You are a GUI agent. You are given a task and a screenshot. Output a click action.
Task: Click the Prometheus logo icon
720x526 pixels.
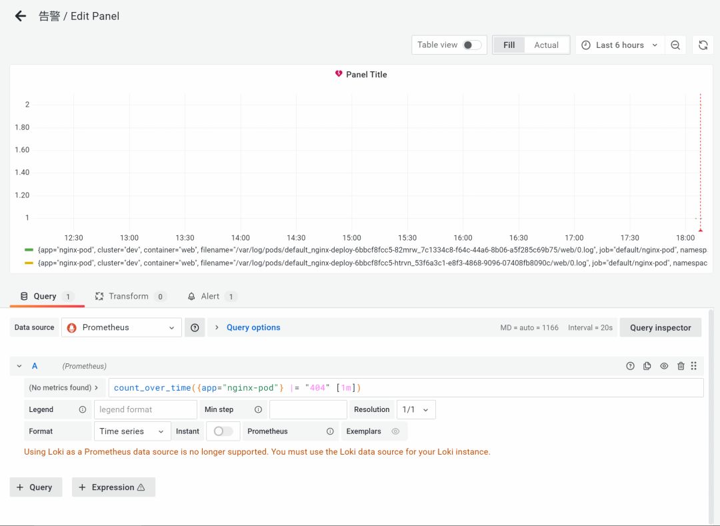click(71, 328)
